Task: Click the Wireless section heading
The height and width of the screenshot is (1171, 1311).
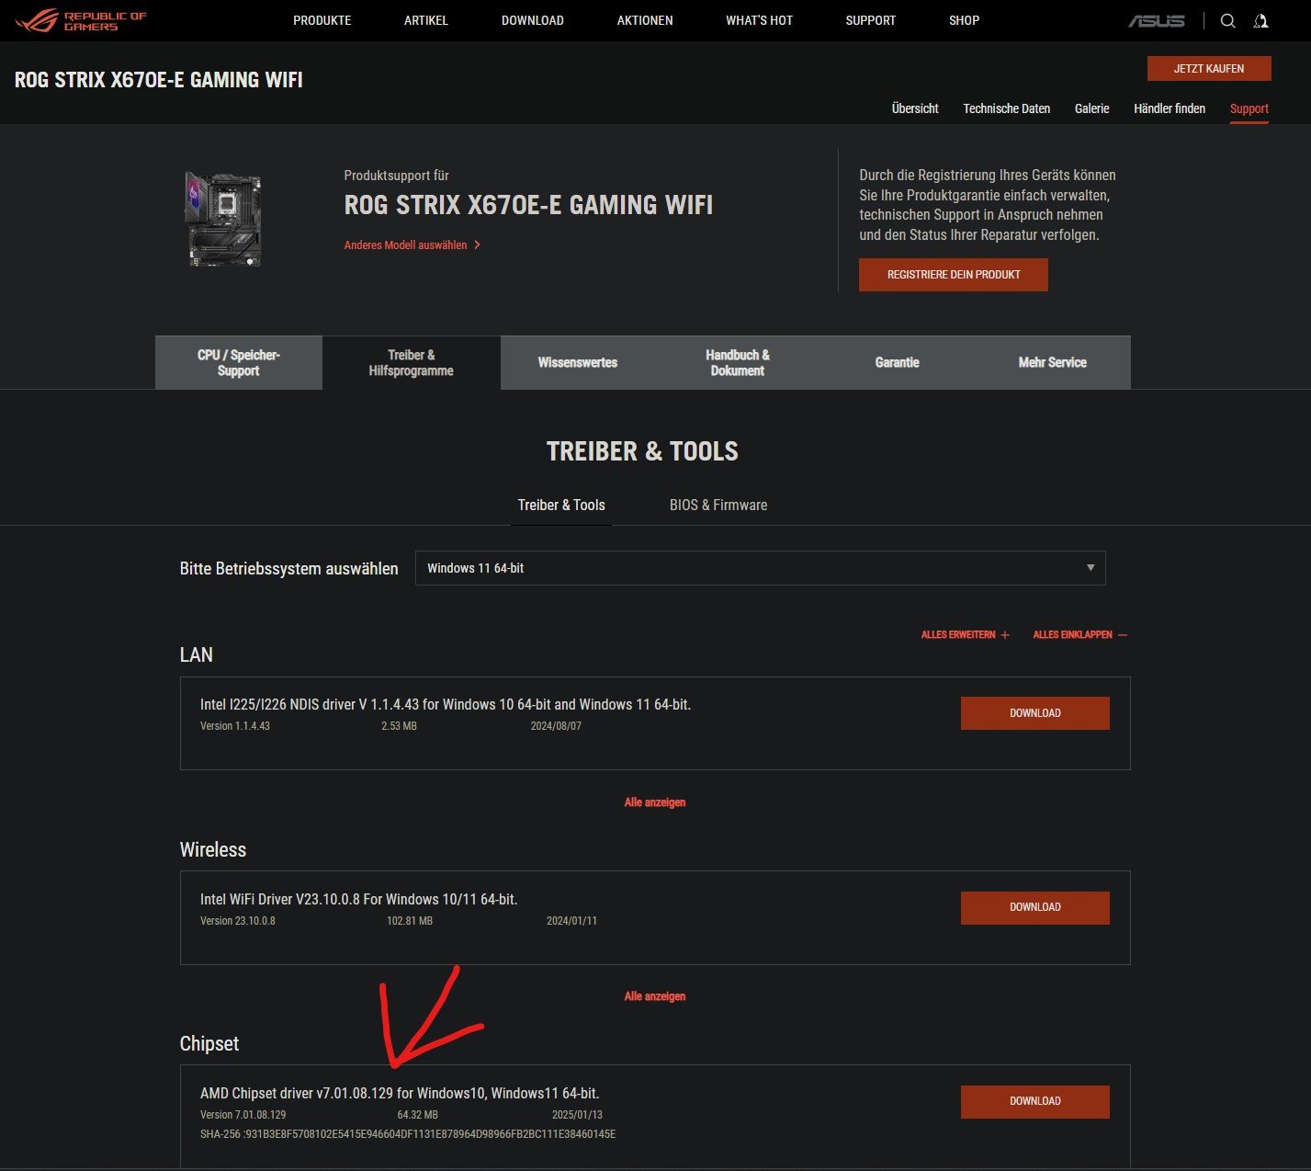Action: [213, 850]
